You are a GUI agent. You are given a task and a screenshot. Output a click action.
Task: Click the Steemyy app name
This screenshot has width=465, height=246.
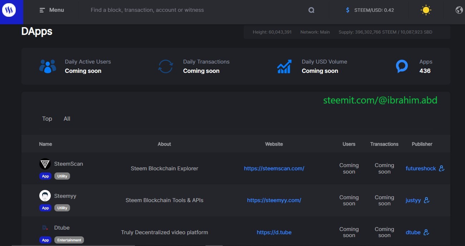(x=65, y=196)
